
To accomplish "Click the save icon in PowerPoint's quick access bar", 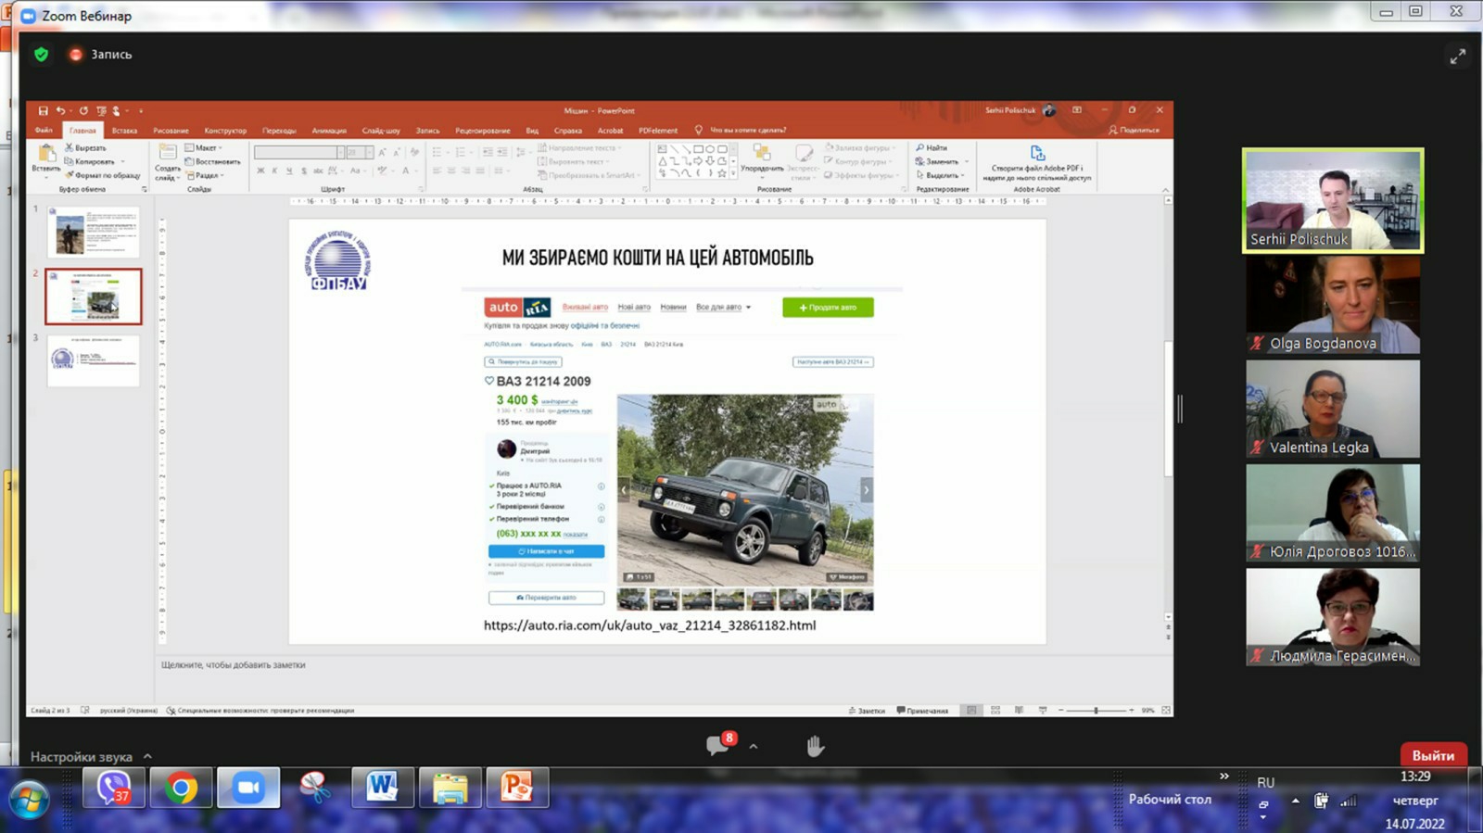I will click(x=43, y=110).
